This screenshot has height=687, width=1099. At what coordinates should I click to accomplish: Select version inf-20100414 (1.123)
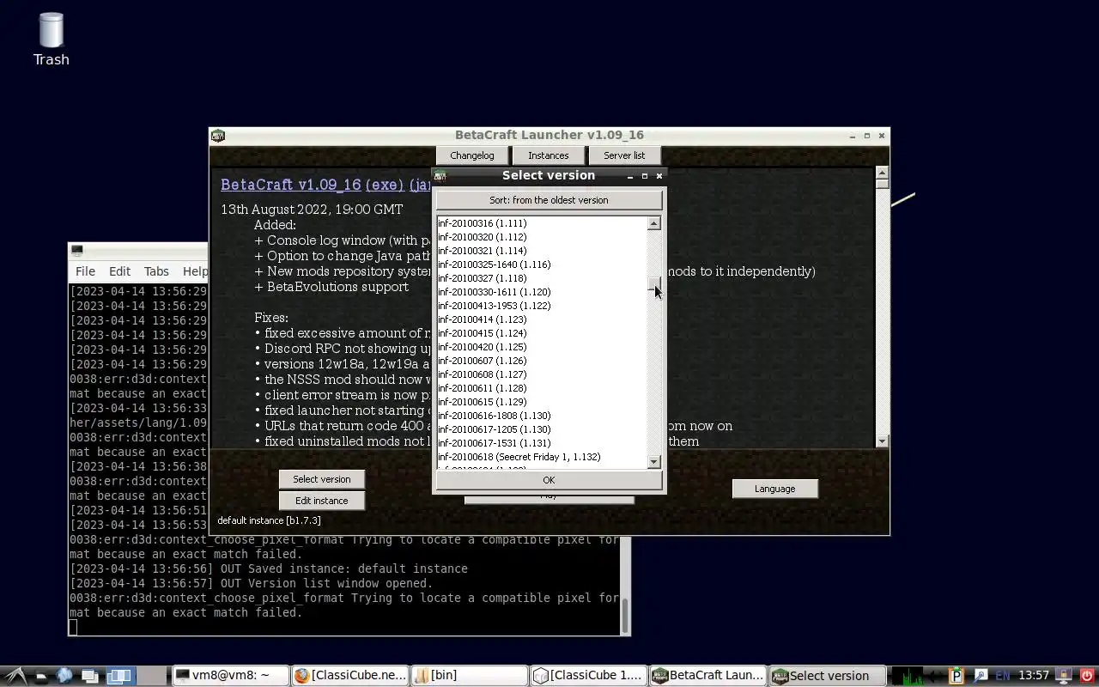(542, 319)
